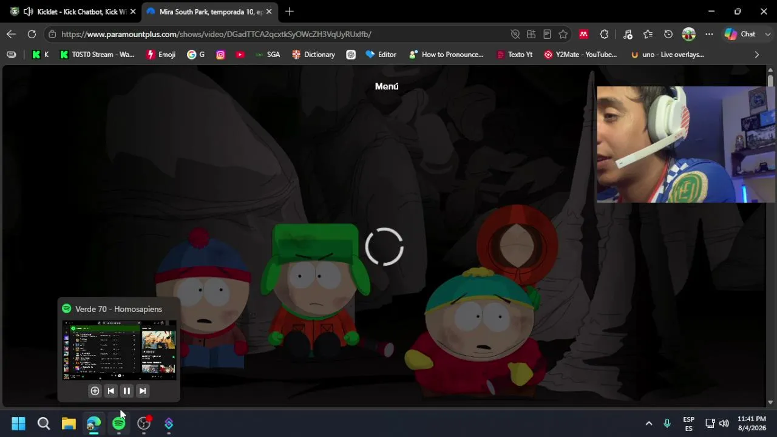Open the SGA bookmark
Image resolution: width=777 pixels, height=437 pixels.
pos(267,55)
